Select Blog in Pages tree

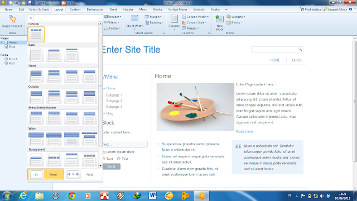12,47
